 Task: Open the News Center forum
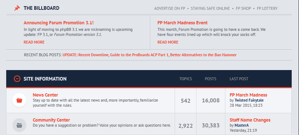pyautogui.click(x=45, y=95)
